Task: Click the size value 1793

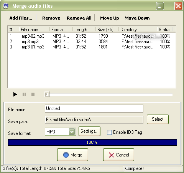Action: pos(103,36)
